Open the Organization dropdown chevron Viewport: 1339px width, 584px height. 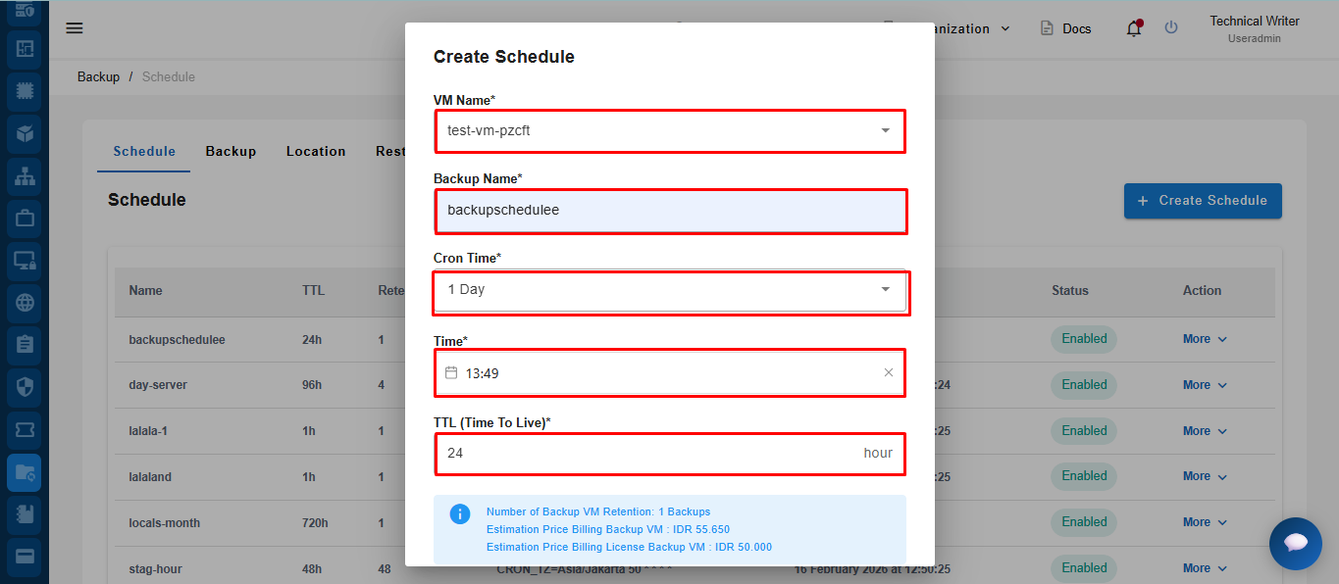1004,29
